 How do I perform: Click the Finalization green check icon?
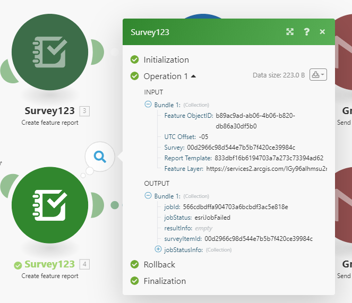134,281
